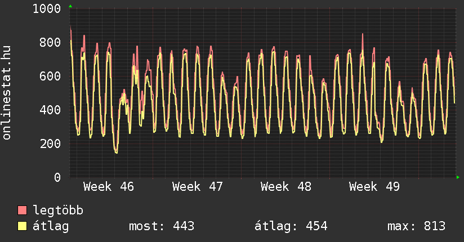Click the 600 y-axis tick label

(50, 77)
